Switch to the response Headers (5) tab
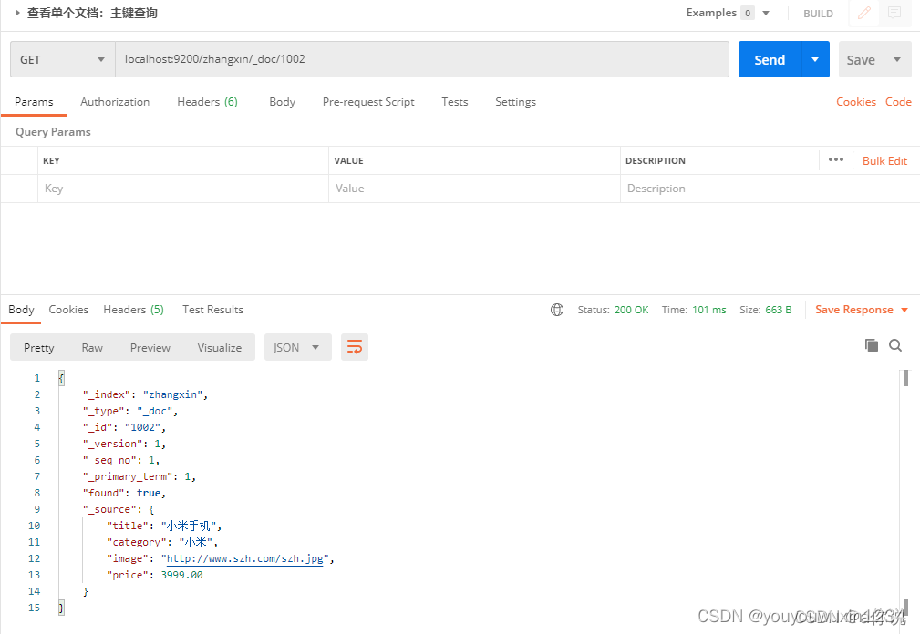Viewport: 920px width, 634px height. coord(133,310)
